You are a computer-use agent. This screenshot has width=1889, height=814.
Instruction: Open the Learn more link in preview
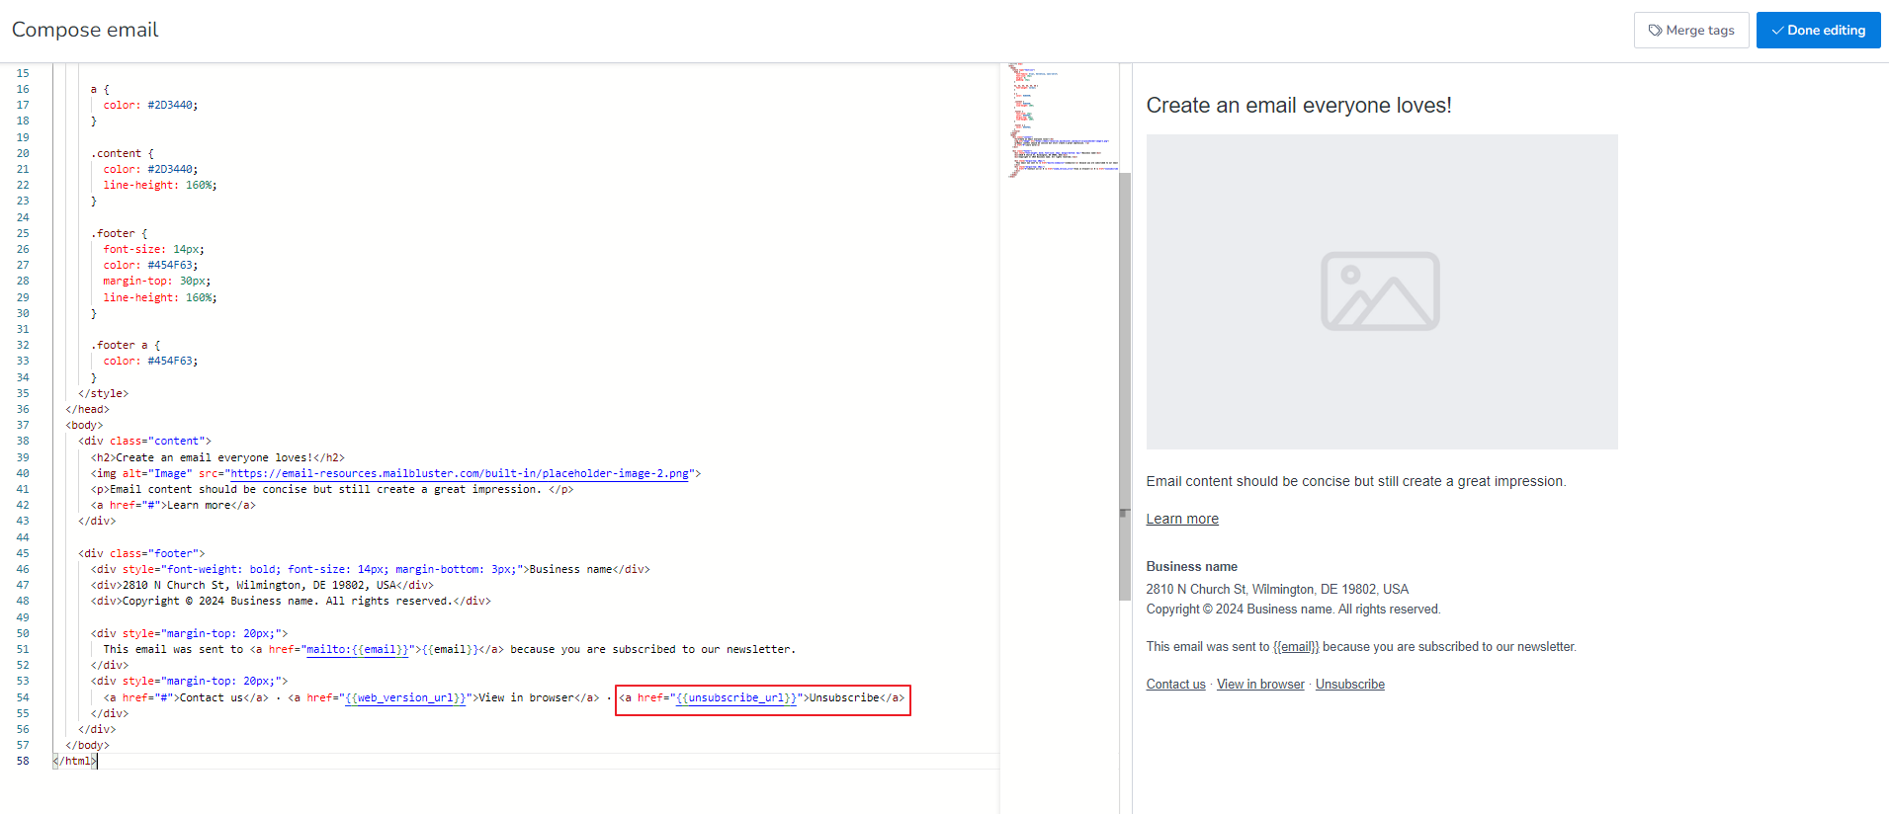click(1181, 519)
